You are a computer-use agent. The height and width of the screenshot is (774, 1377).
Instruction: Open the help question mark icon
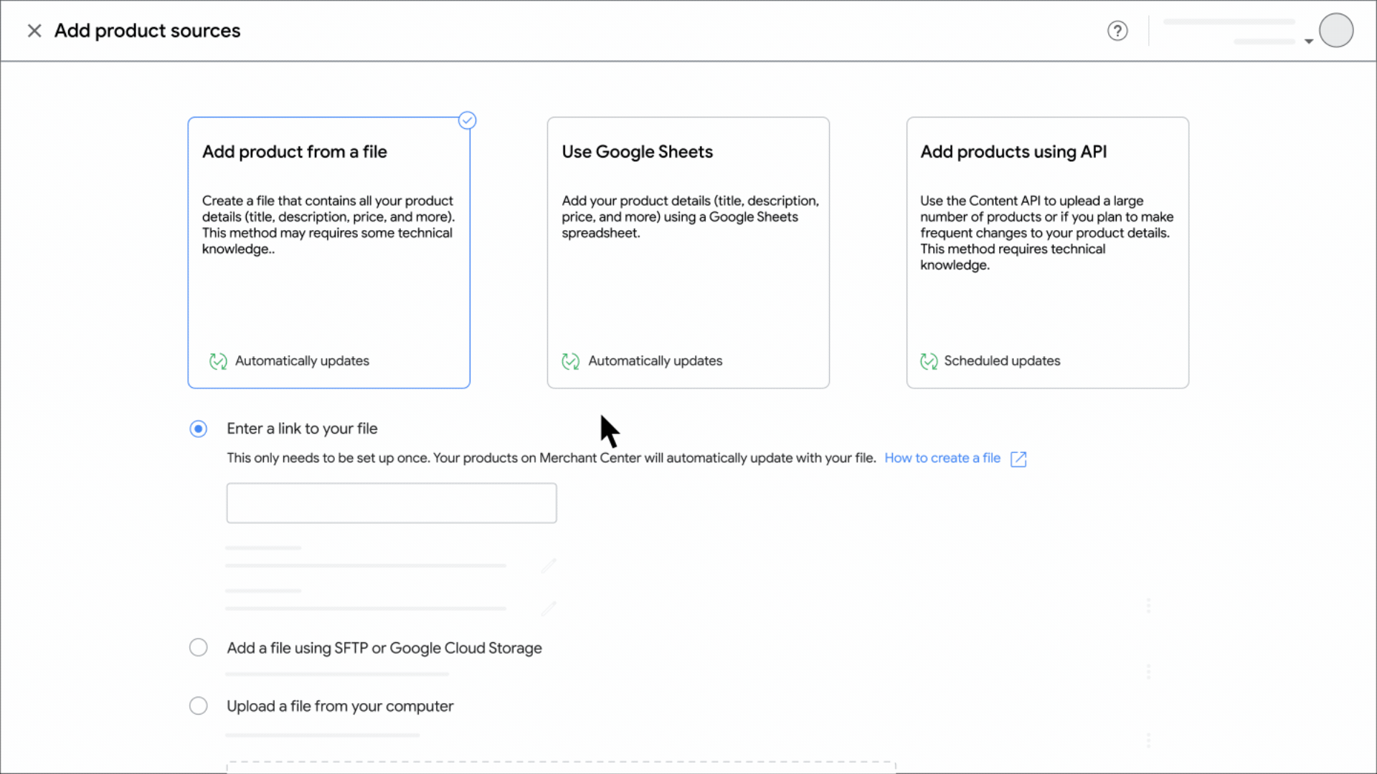[1117, 31]
